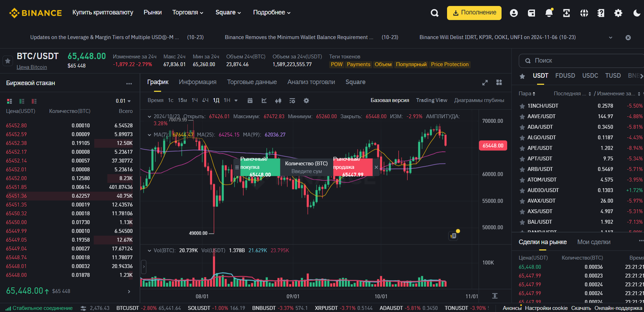
Task: Expand the chart to fullscreen
Action: pyautogui.click(x=485, y=83)
